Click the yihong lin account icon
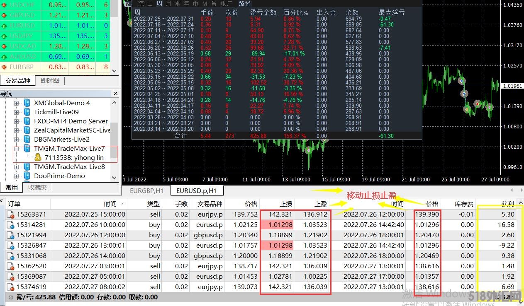Screen dimensions: 524x306 38,157
